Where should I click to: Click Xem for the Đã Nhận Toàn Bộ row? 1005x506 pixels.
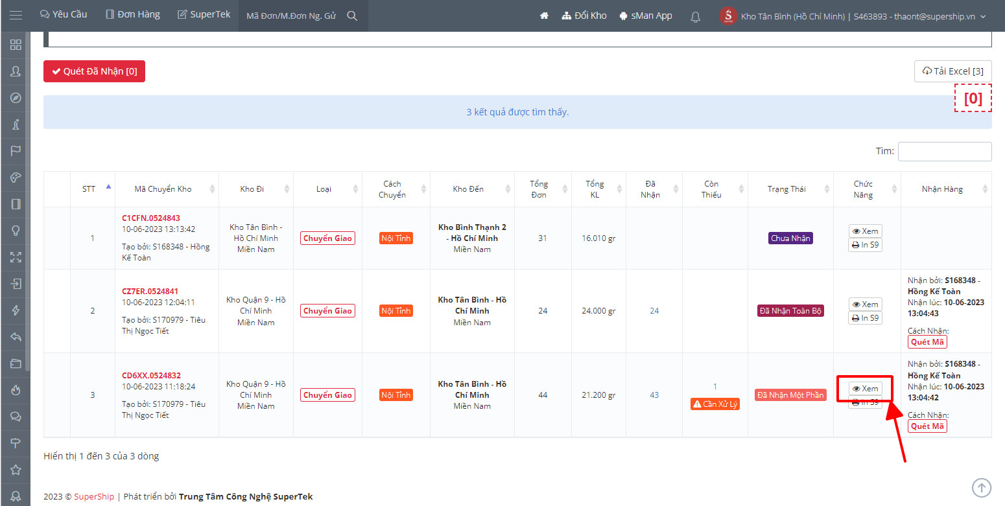[x=866, y=305]
